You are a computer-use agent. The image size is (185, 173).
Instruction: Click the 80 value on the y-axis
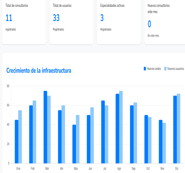pos(8,86)
